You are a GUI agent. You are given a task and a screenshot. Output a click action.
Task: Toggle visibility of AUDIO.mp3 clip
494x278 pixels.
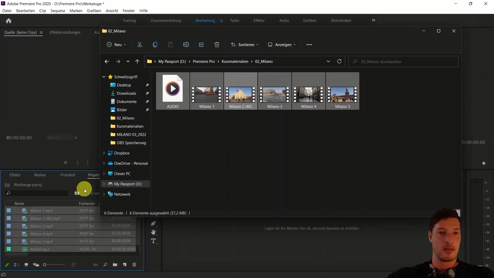tap(9, 249)
